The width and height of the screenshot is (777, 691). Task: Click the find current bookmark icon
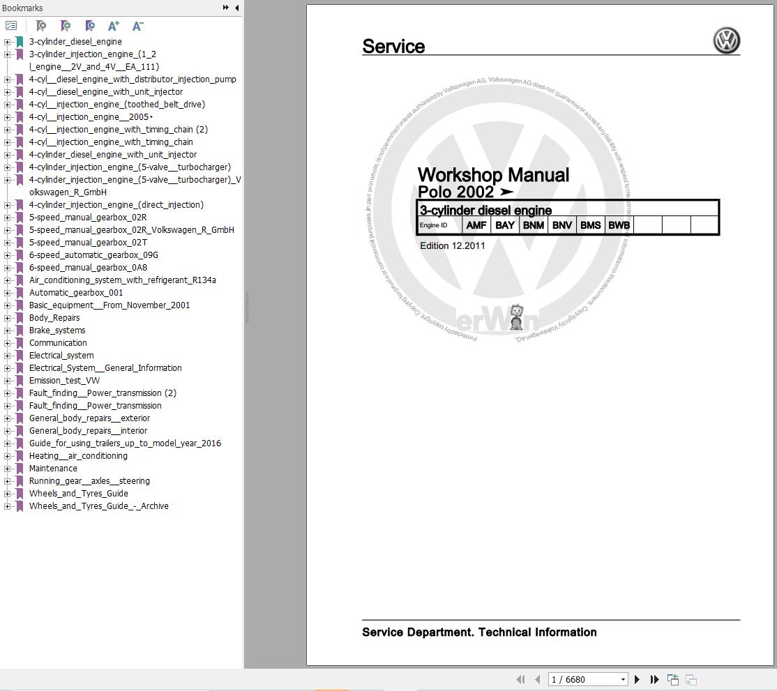tap(90, 25)
